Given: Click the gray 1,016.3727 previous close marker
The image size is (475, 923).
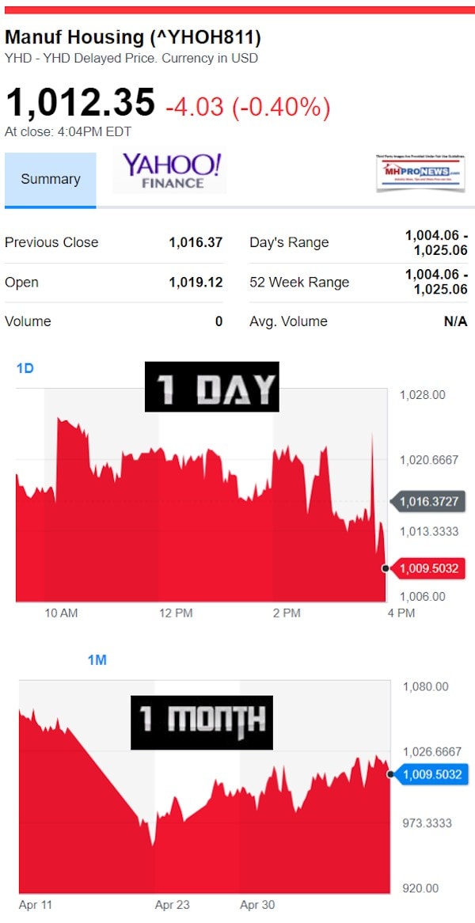Looking at the screenshot, I should [428, 502].
